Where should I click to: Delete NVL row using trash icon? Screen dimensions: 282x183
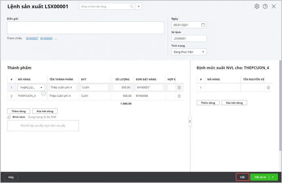tap(268, 87)
